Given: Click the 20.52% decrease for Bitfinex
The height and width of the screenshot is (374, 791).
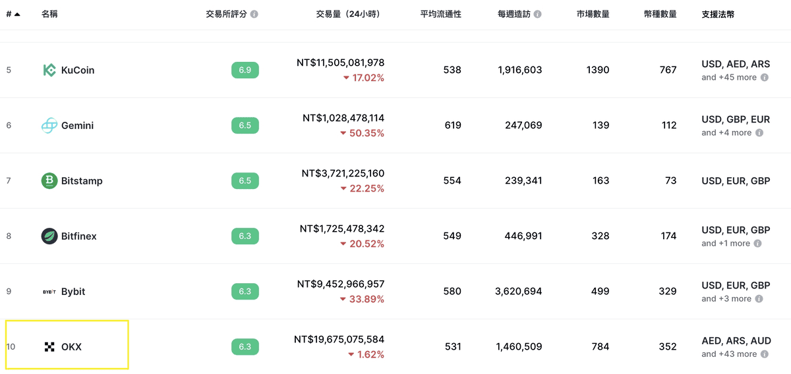Looking at the screenshot, I should click(362, 244).
